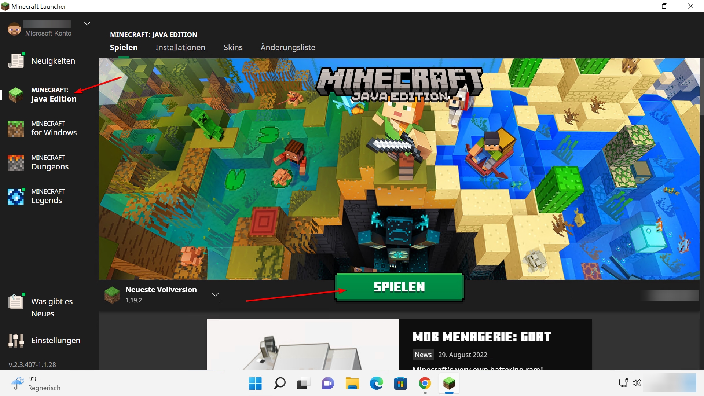Click Minecraft Launcher taskbar icon
704x396 pixels.
tap(449, 384)
